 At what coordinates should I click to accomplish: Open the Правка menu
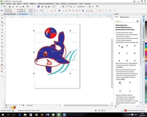[9, 4]
